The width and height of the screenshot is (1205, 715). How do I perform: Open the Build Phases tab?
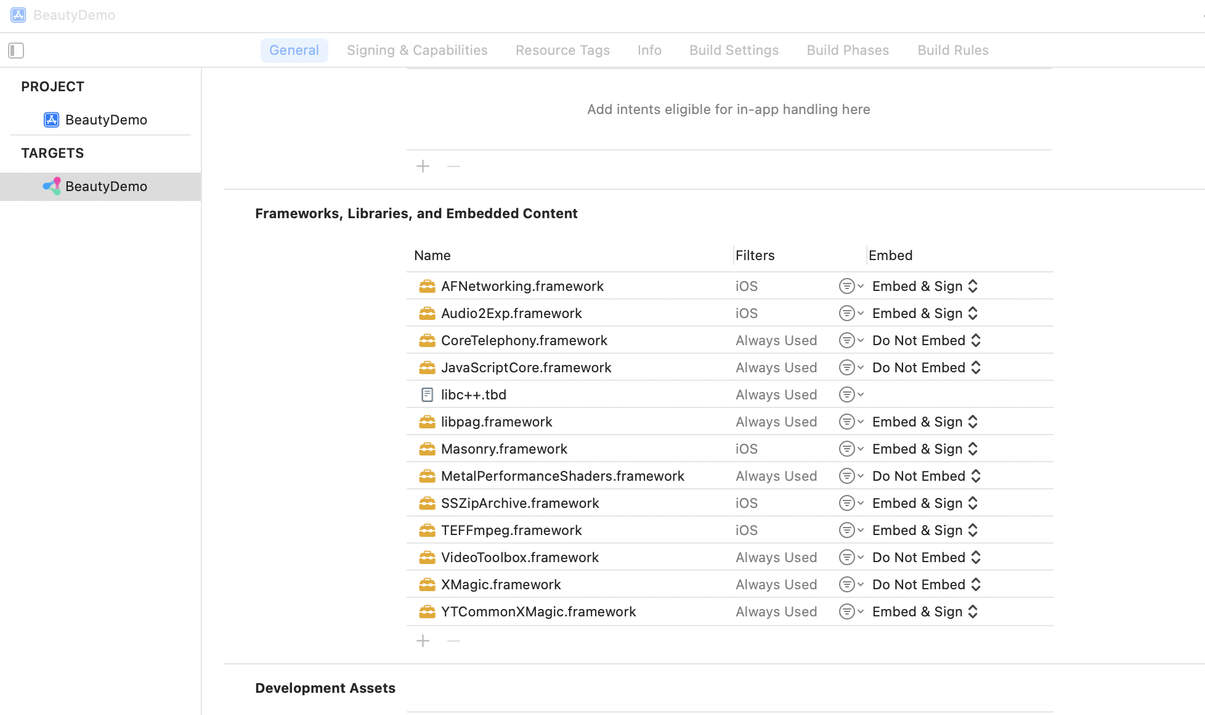pyautogui.click(x=848, y=51)
